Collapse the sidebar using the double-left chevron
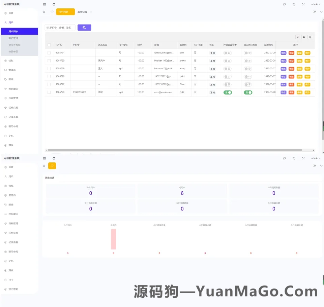Image resolution: width=324 pixels, height=307 pixels. tap(44, 11)
